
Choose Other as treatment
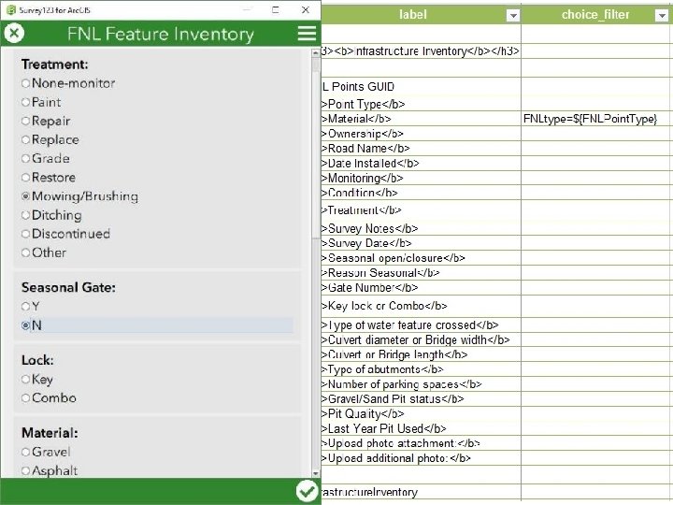(44, 252)
